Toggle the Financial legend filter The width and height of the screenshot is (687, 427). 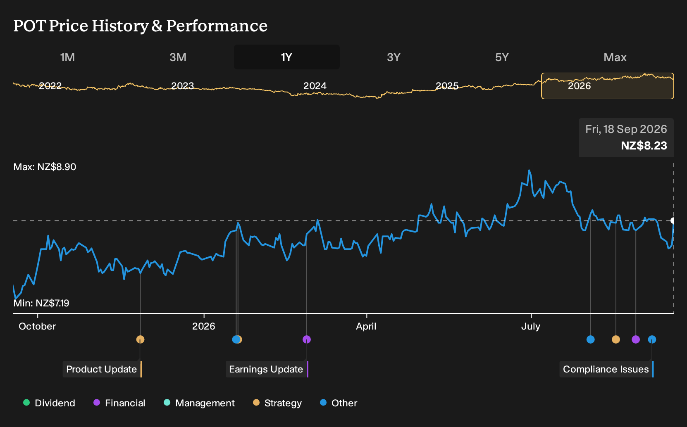click(x=119, y=403)
